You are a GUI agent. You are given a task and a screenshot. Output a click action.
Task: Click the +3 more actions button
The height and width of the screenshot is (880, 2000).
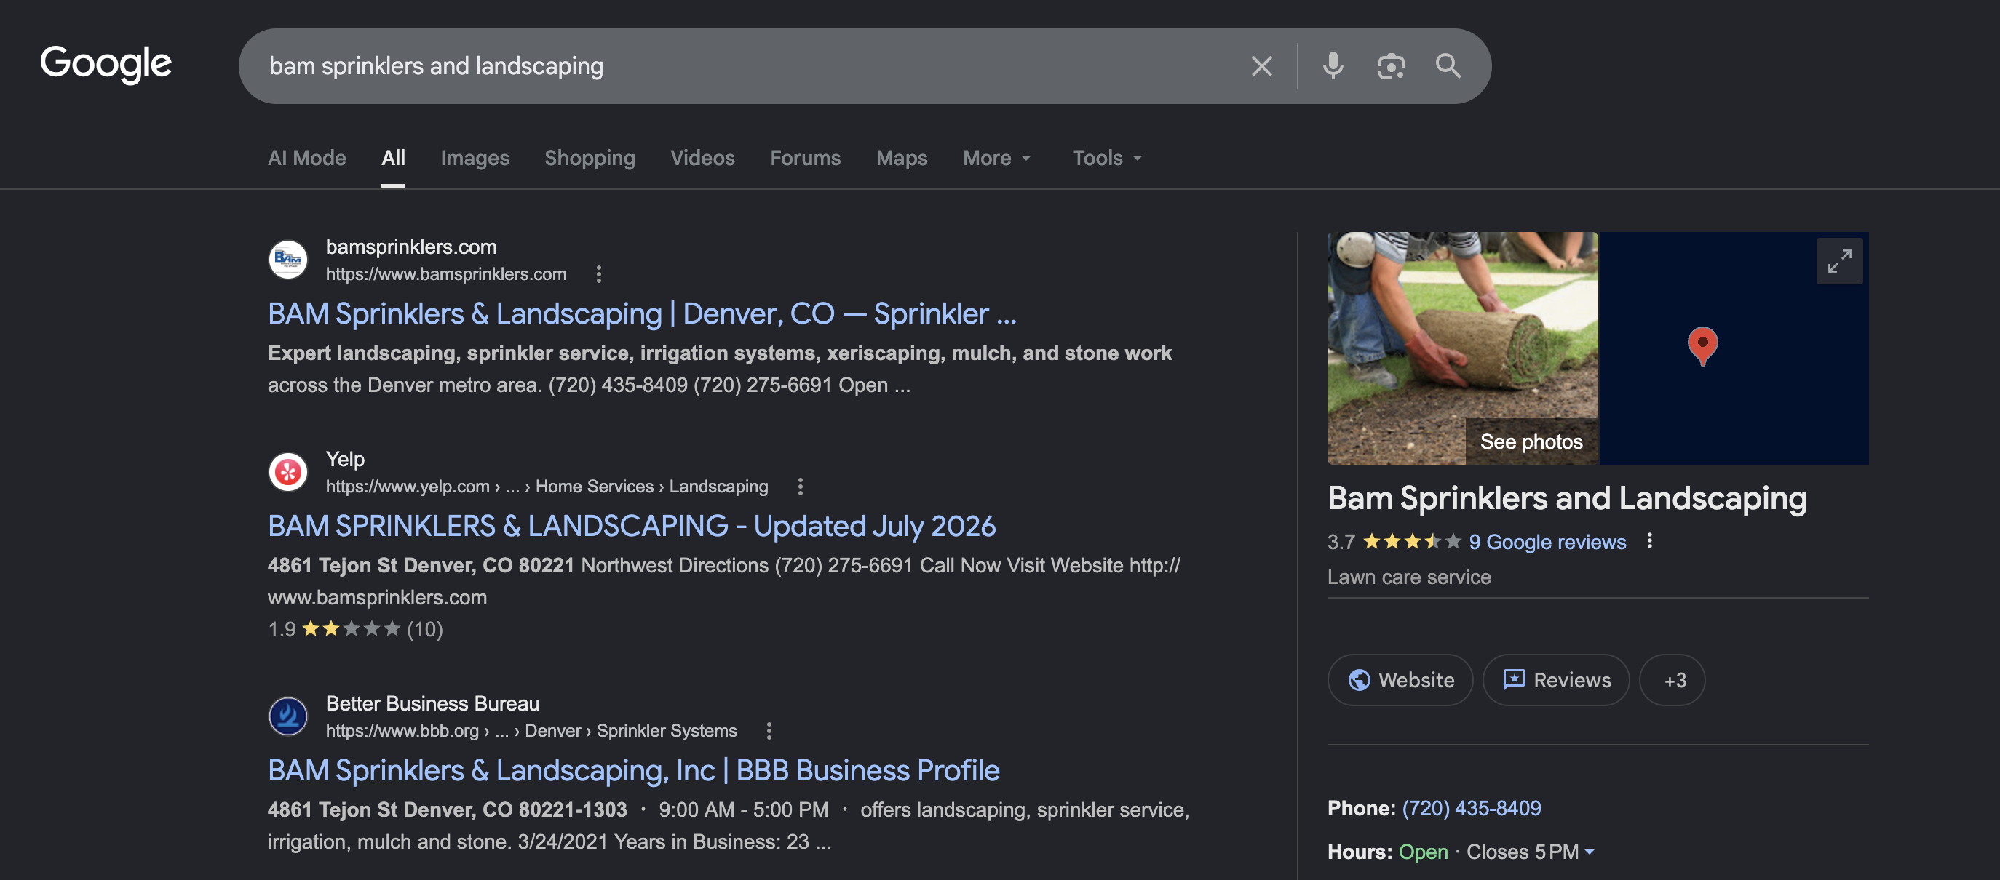click(1672, 680)
